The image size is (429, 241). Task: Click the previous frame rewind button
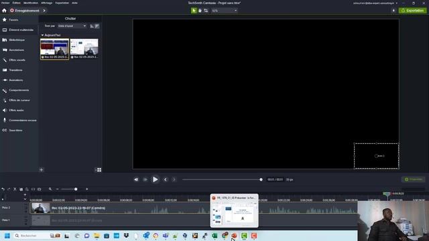pyautogui.click(x=136, y=179)
